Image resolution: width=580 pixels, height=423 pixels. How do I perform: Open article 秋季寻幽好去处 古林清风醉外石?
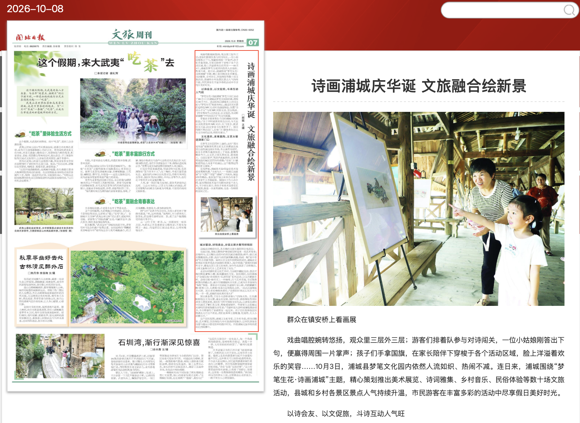41,262
